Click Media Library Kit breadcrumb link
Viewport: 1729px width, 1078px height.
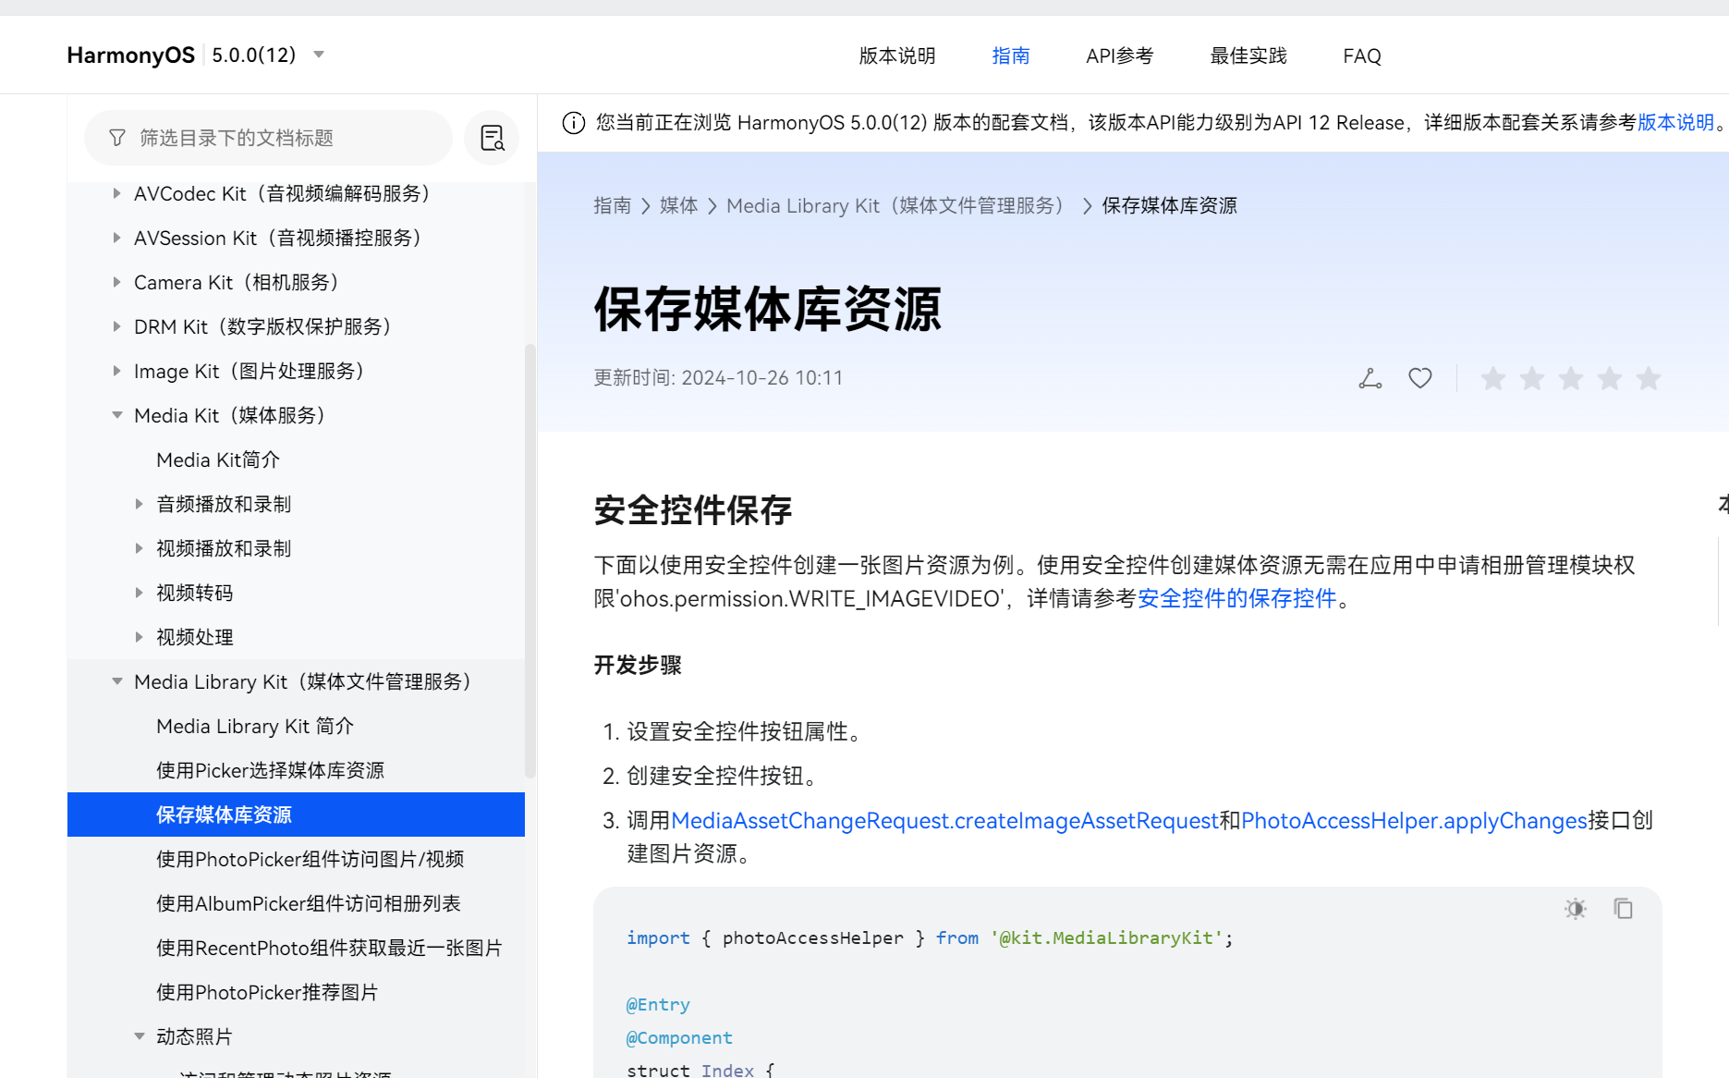[895, 205]
